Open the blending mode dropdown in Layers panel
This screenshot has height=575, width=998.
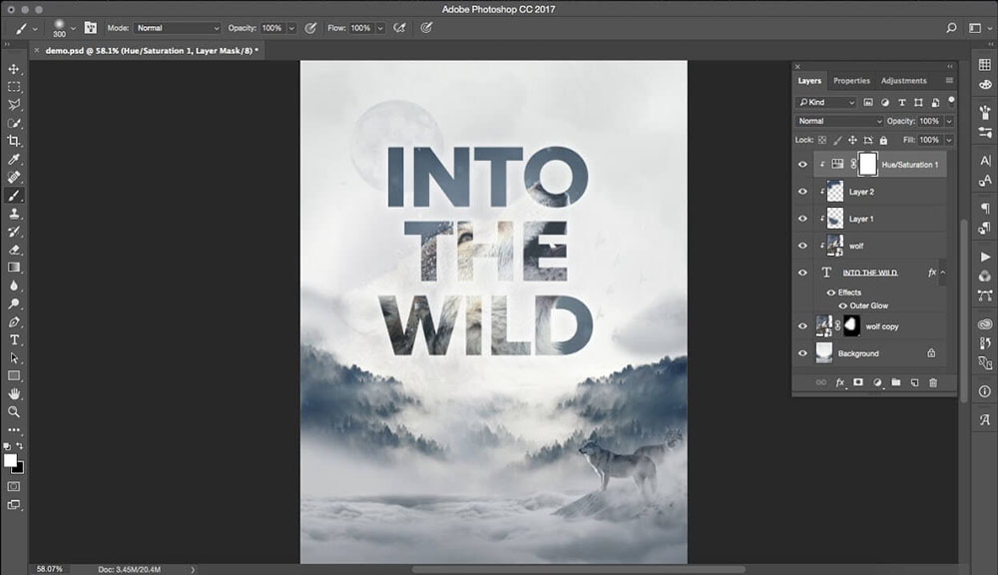pos(836,121)
